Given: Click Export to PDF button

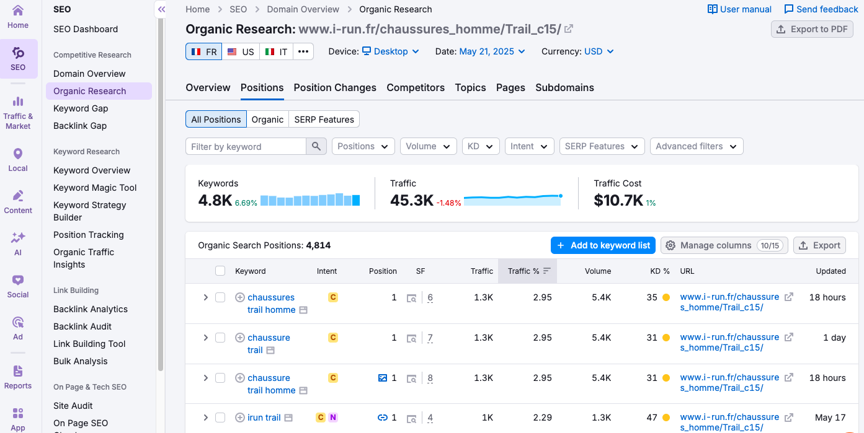Looking at the screenshot, I should click(812, 29).
